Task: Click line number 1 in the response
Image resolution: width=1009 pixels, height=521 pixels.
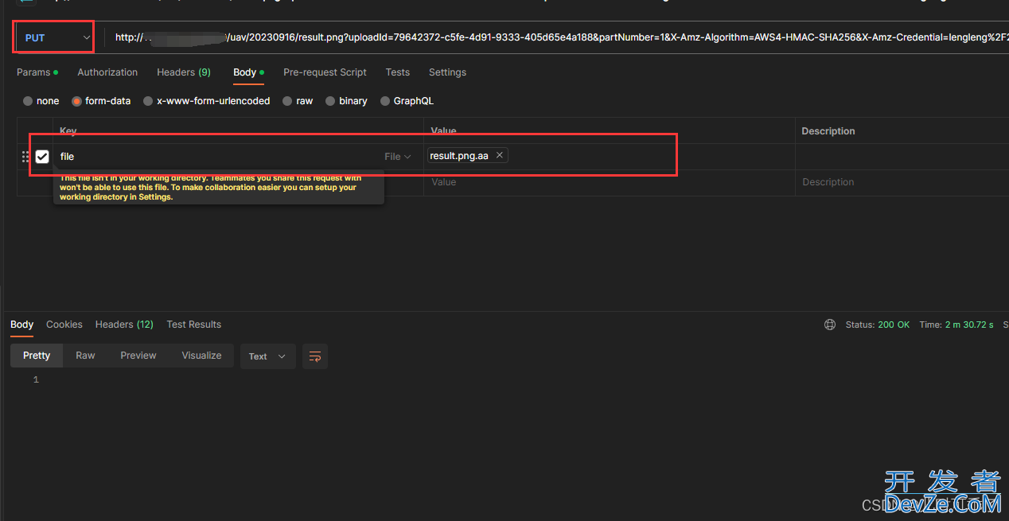Action: pos(36,380)
